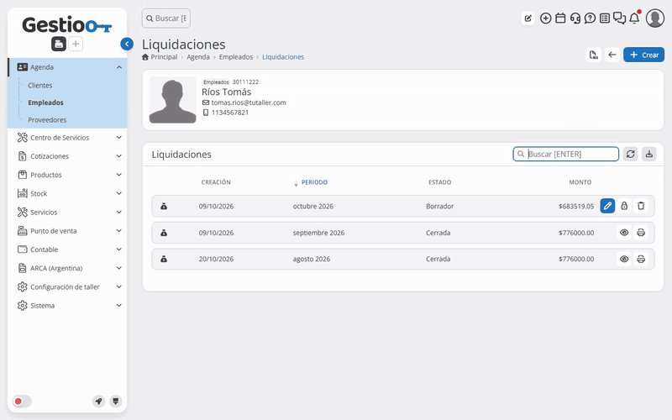
Task: Toggle the red switch at sidebar bottom
Action: pyautogui.click(x=22, y=402)
